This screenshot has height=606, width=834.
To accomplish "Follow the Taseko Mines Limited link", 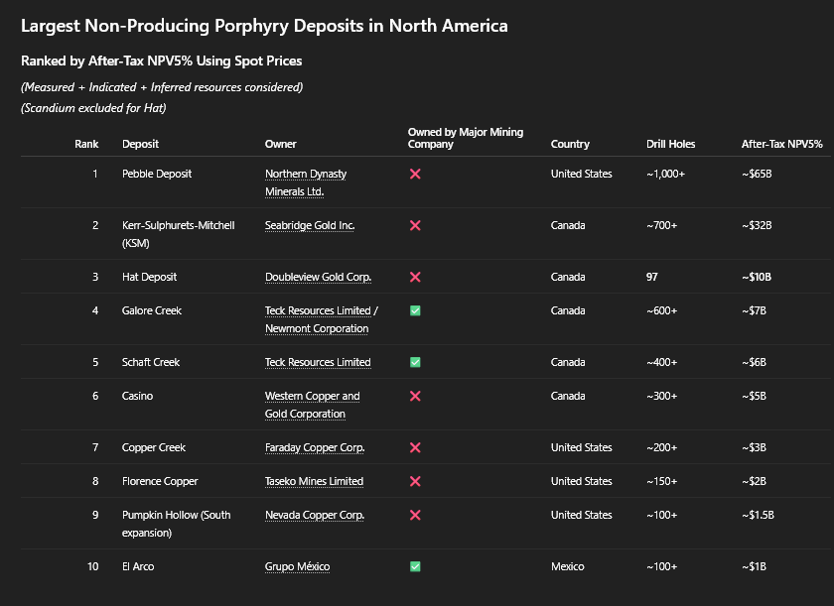I will click(314, 481).
